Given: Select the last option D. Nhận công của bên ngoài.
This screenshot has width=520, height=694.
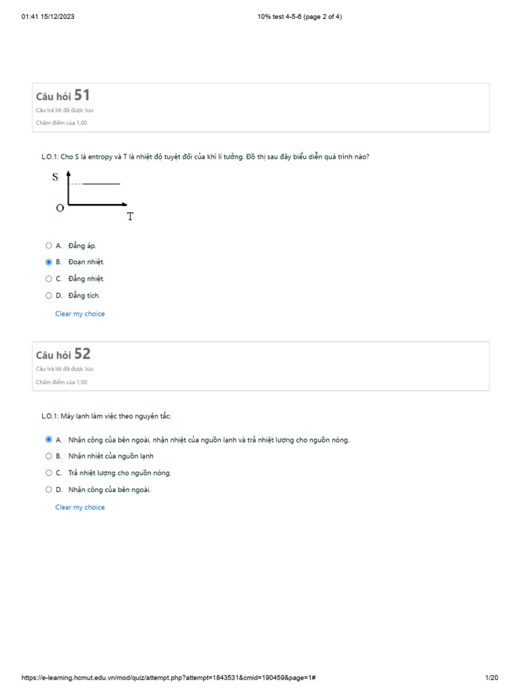Looking at the screenshot, I should coord(49,489).
